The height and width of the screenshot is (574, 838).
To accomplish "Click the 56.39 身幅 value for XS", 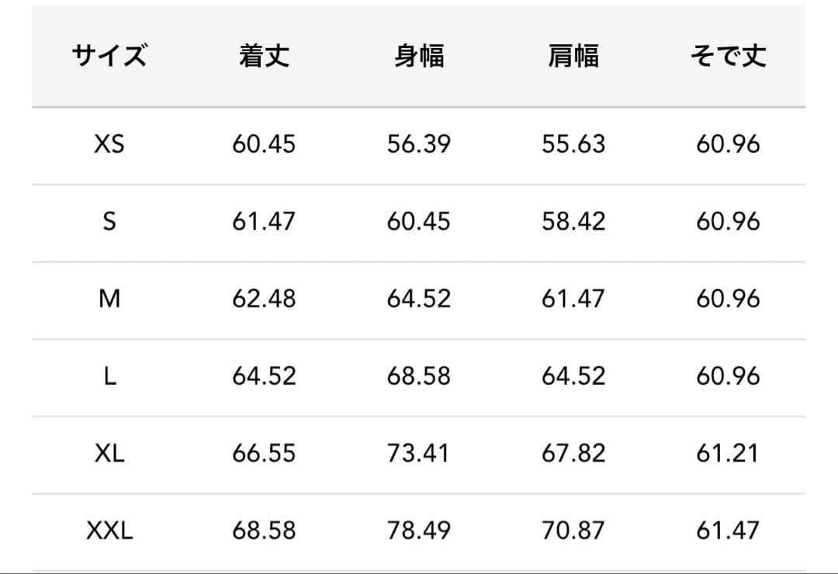I will click(x=419, y=144).
